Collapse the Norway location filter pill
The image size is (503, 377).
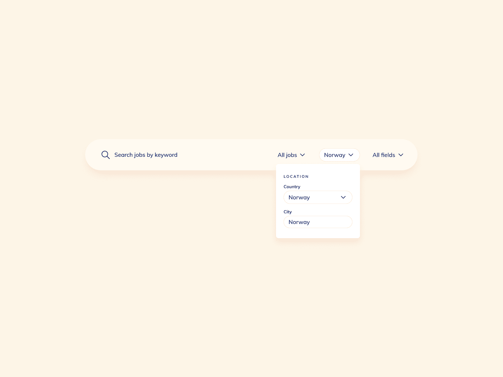[x=339, y=155]
